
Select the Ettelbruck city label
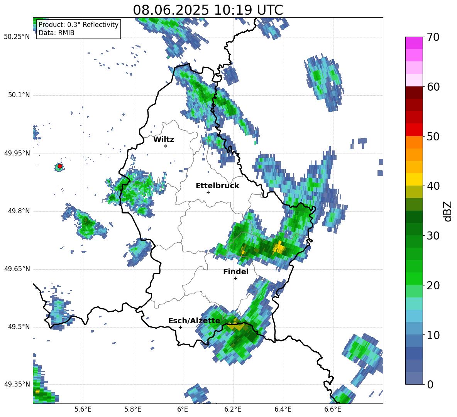pyautogui.click(x=217, y=186)
